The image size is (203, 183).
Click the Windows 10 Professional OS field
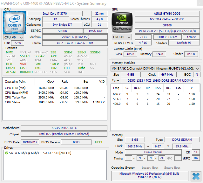(x=149, y=176)
